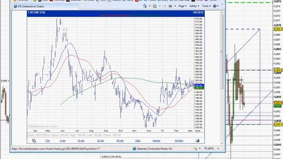Click the browser Print icon

pos(170,6)
